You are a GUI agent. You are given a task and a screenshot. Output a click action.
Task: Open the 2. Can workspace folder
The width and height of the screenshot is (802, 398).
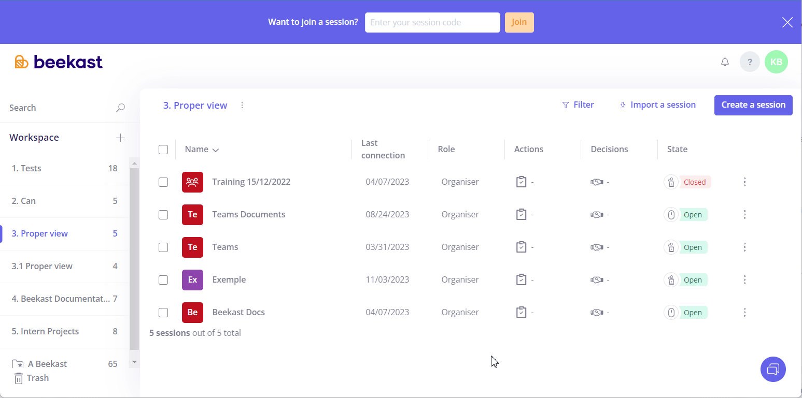click(x=64, y=201)
